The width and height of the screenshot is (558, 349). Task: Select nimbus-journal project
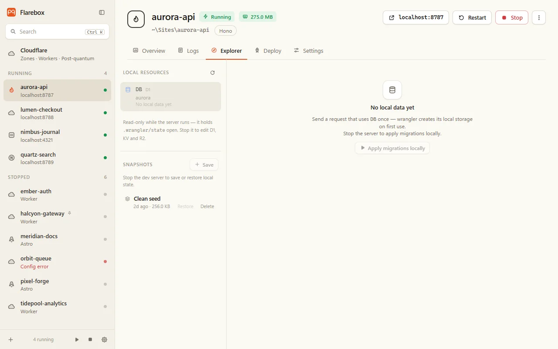pos(57,135)
